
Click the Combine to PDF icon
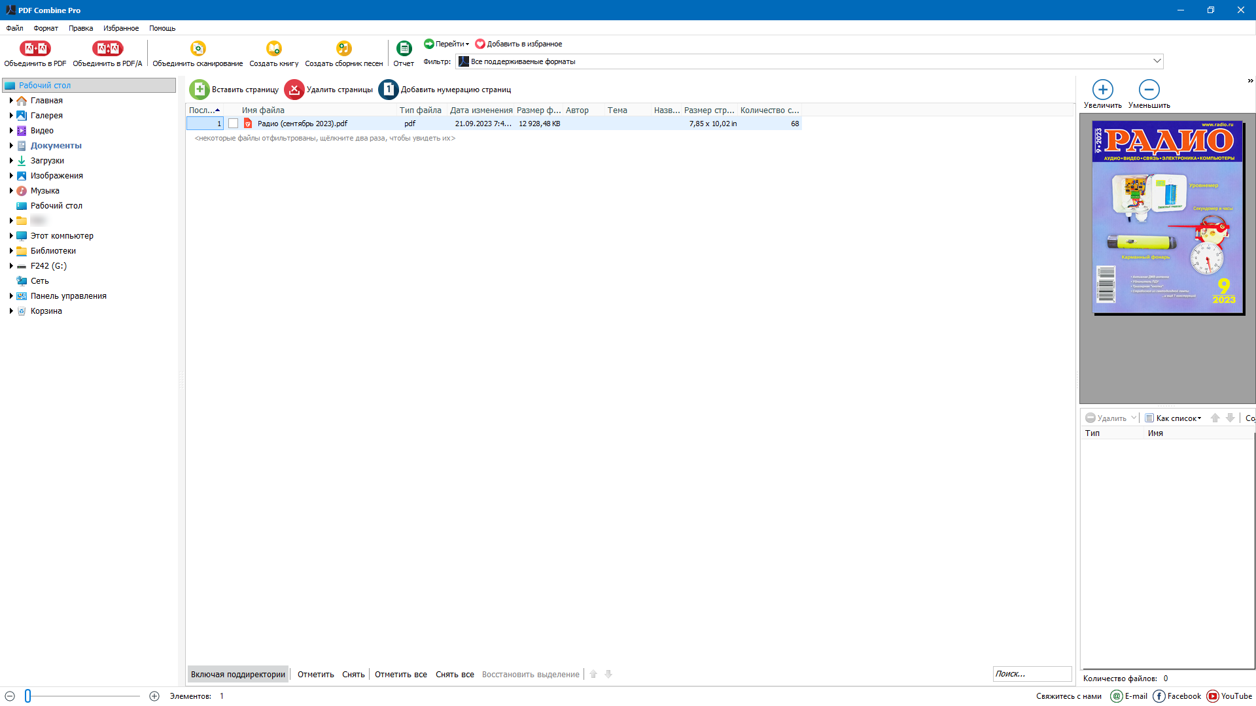tap(35, 48)
